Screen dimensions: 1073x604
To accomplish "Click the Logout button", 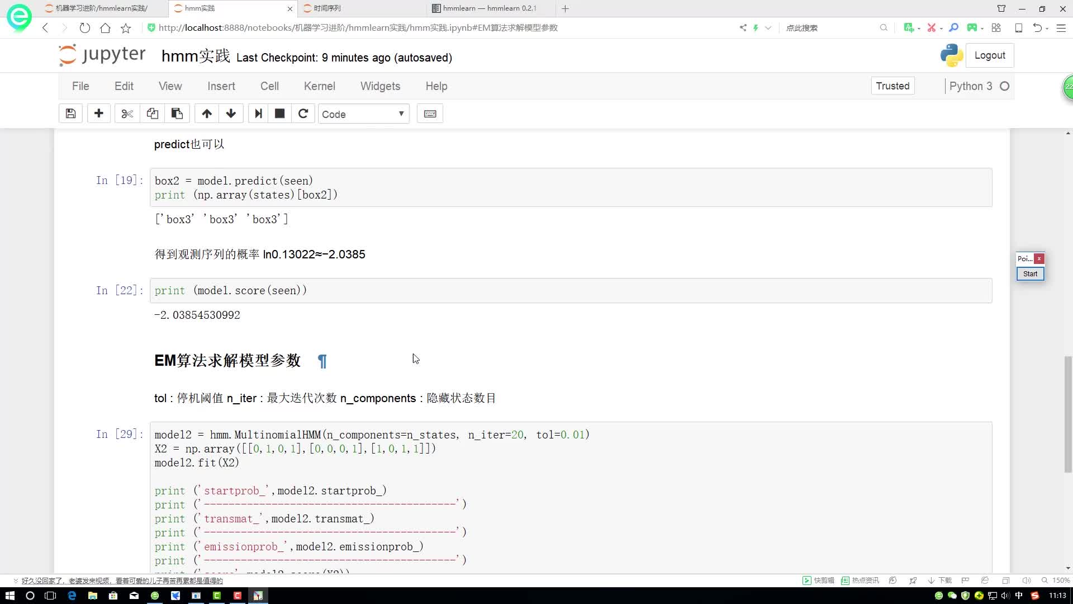I will [990, 55].
